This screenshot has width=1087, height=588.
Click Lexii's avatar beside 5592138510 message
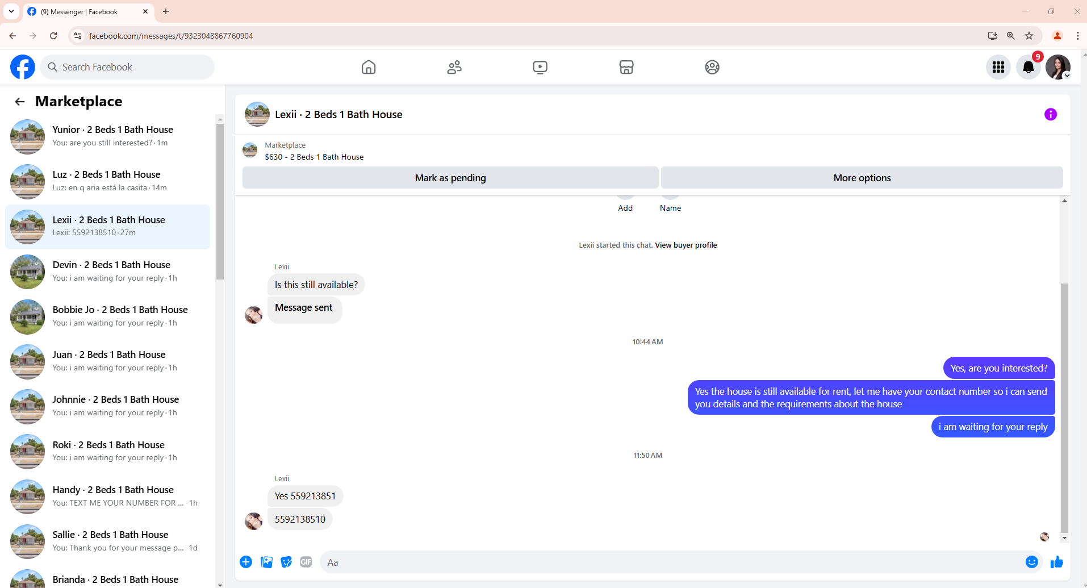[253, 520]
